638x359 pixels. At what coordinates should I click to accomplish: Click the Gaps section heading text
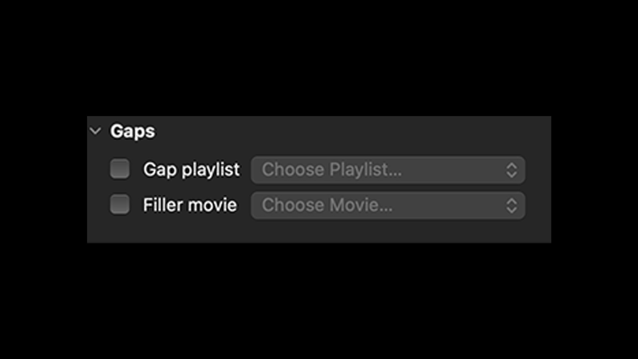click(133, 131)
